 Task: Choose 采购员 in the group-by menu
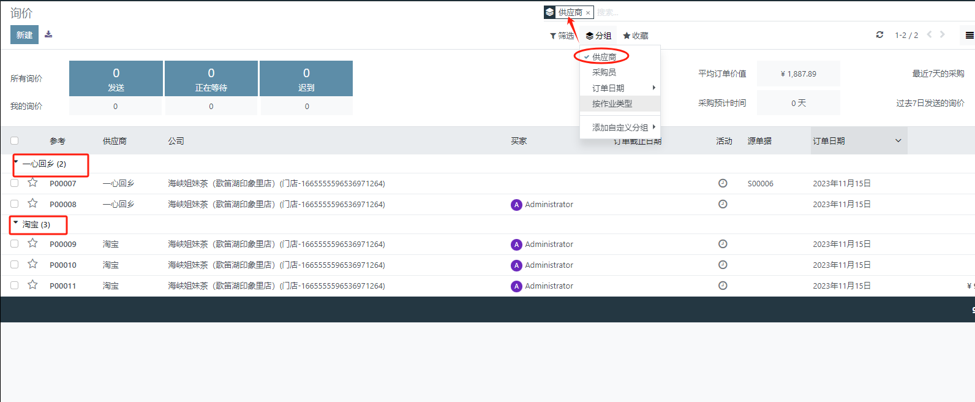click(x=604, y=72)
